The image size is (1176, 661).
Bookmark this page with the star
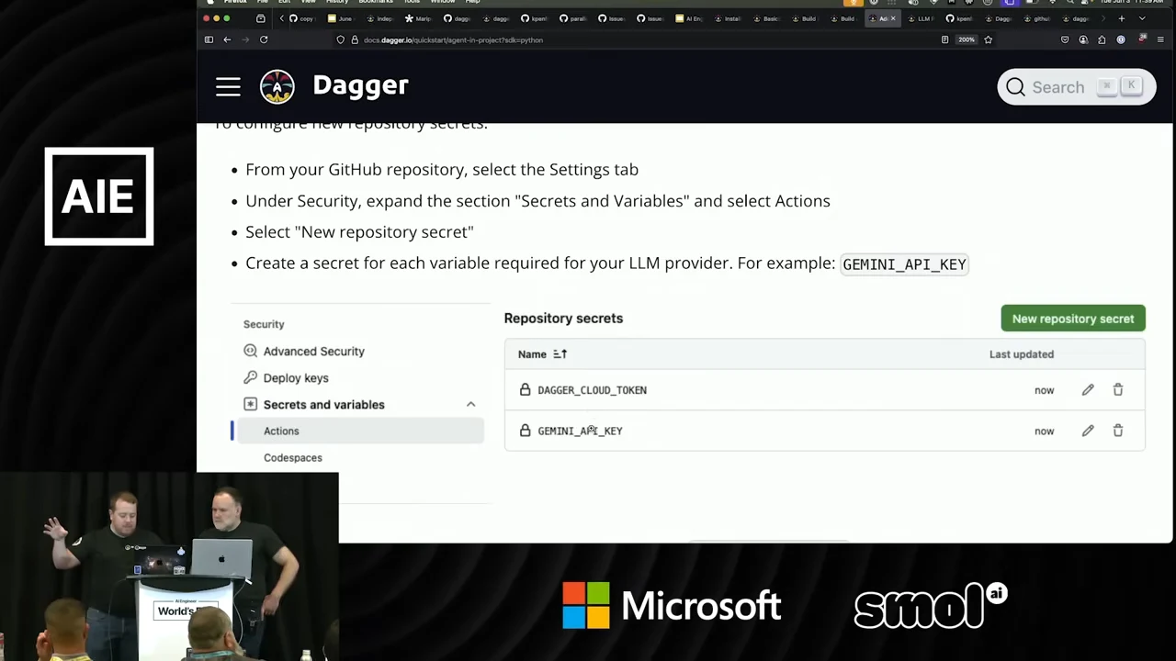point(989,39)
